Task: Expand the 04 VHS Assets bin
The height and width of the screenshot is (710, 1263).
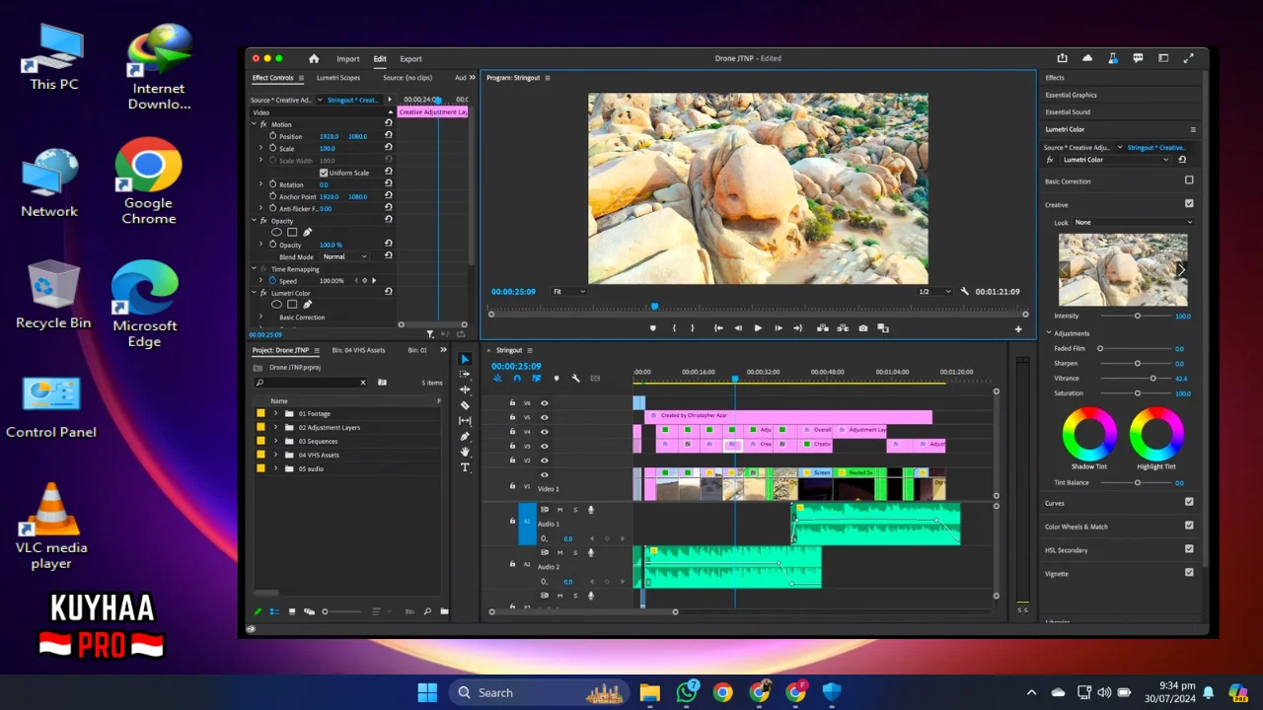Action: click(x=276, y=455)
